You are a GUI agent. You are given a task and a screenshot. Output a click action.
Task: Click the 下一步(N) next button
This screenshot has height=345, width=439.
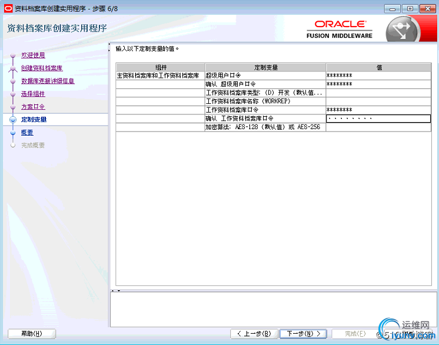pyautogui.click(x=304, y=334)
